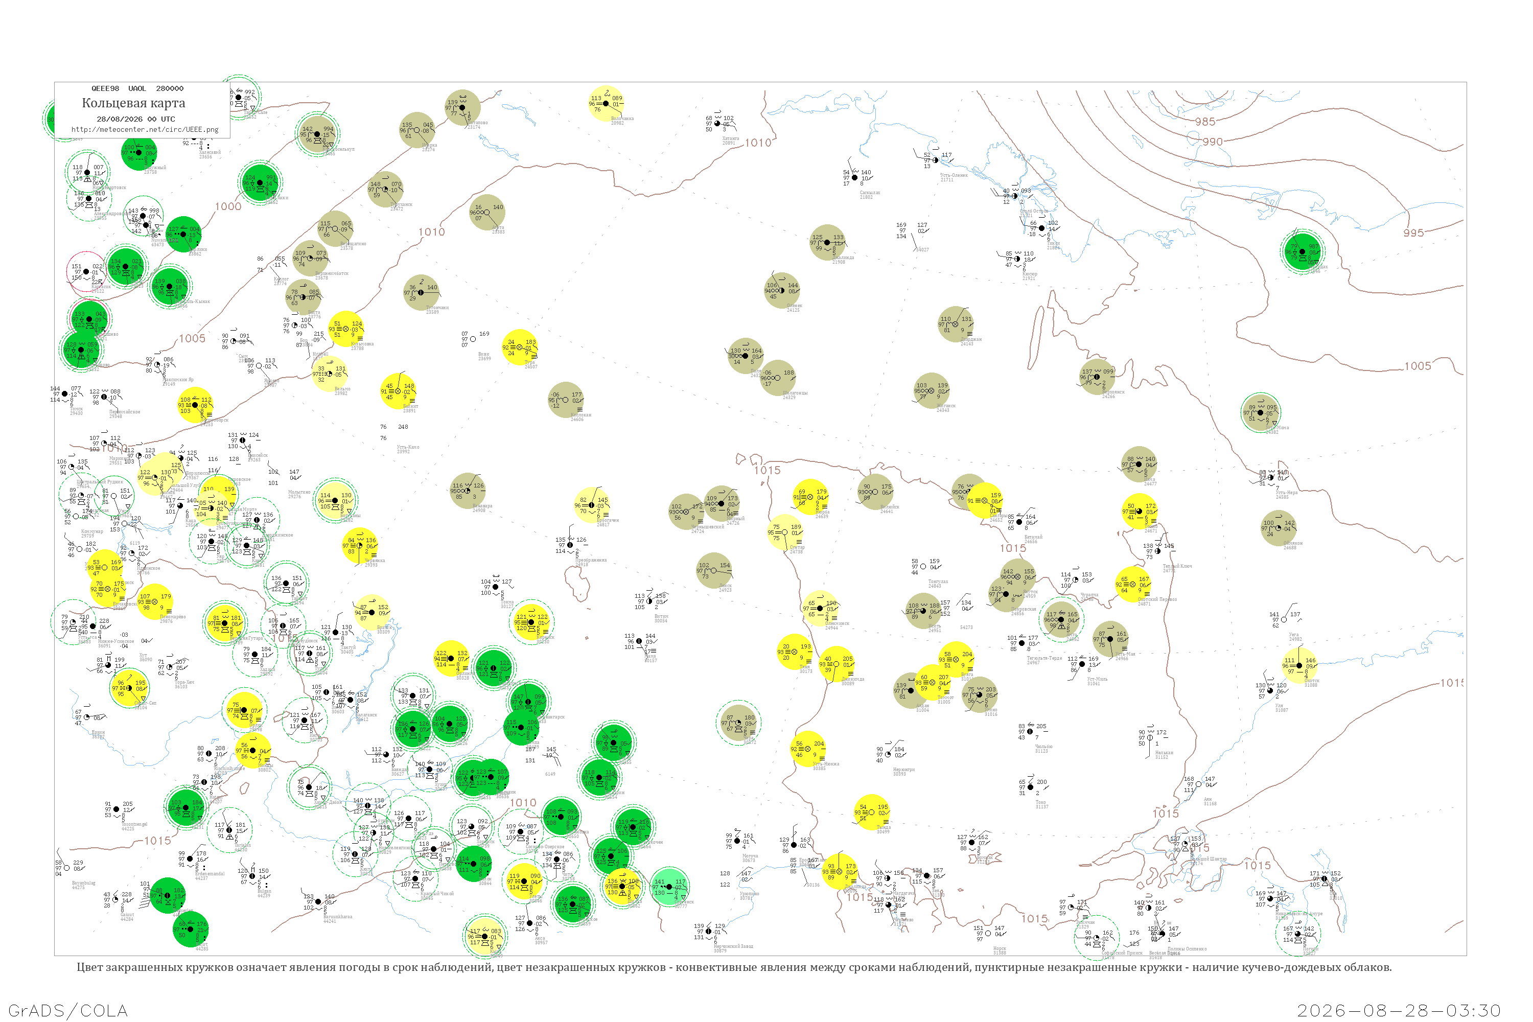The height and width of the screenshot is (1022, 1533).
Task: Click the "Жиганск" station name
Action: pyautogui.click(x=946, y=405)
